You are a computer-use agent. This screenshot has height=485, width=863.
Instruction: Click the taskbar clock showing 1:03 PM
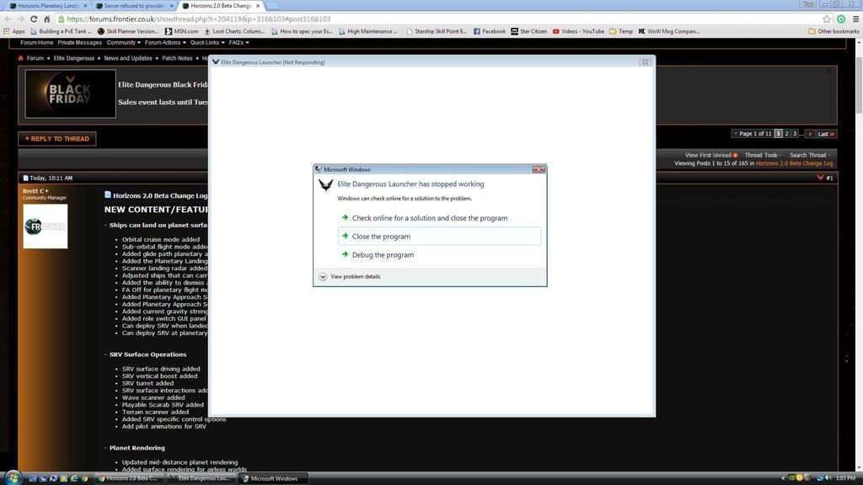[845, 478]
